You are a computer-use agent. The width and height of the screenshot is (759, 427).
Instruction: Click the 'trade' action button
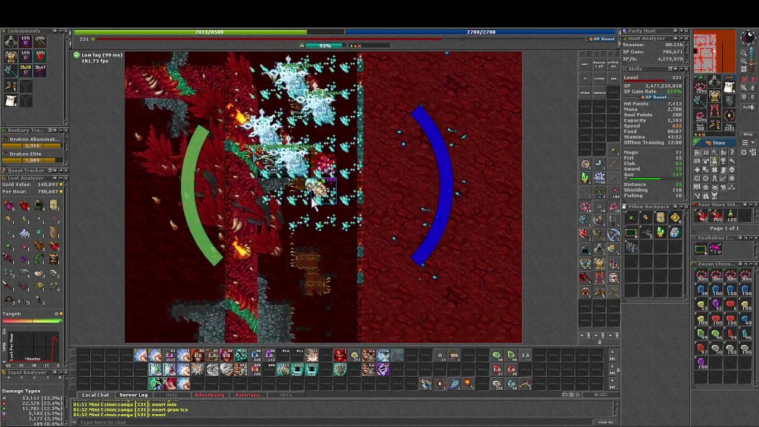tap(599, 78)
